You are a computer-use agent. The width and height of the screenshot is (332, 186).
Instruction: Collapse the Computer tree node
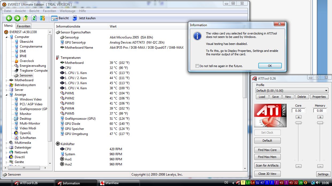(7, 37)
